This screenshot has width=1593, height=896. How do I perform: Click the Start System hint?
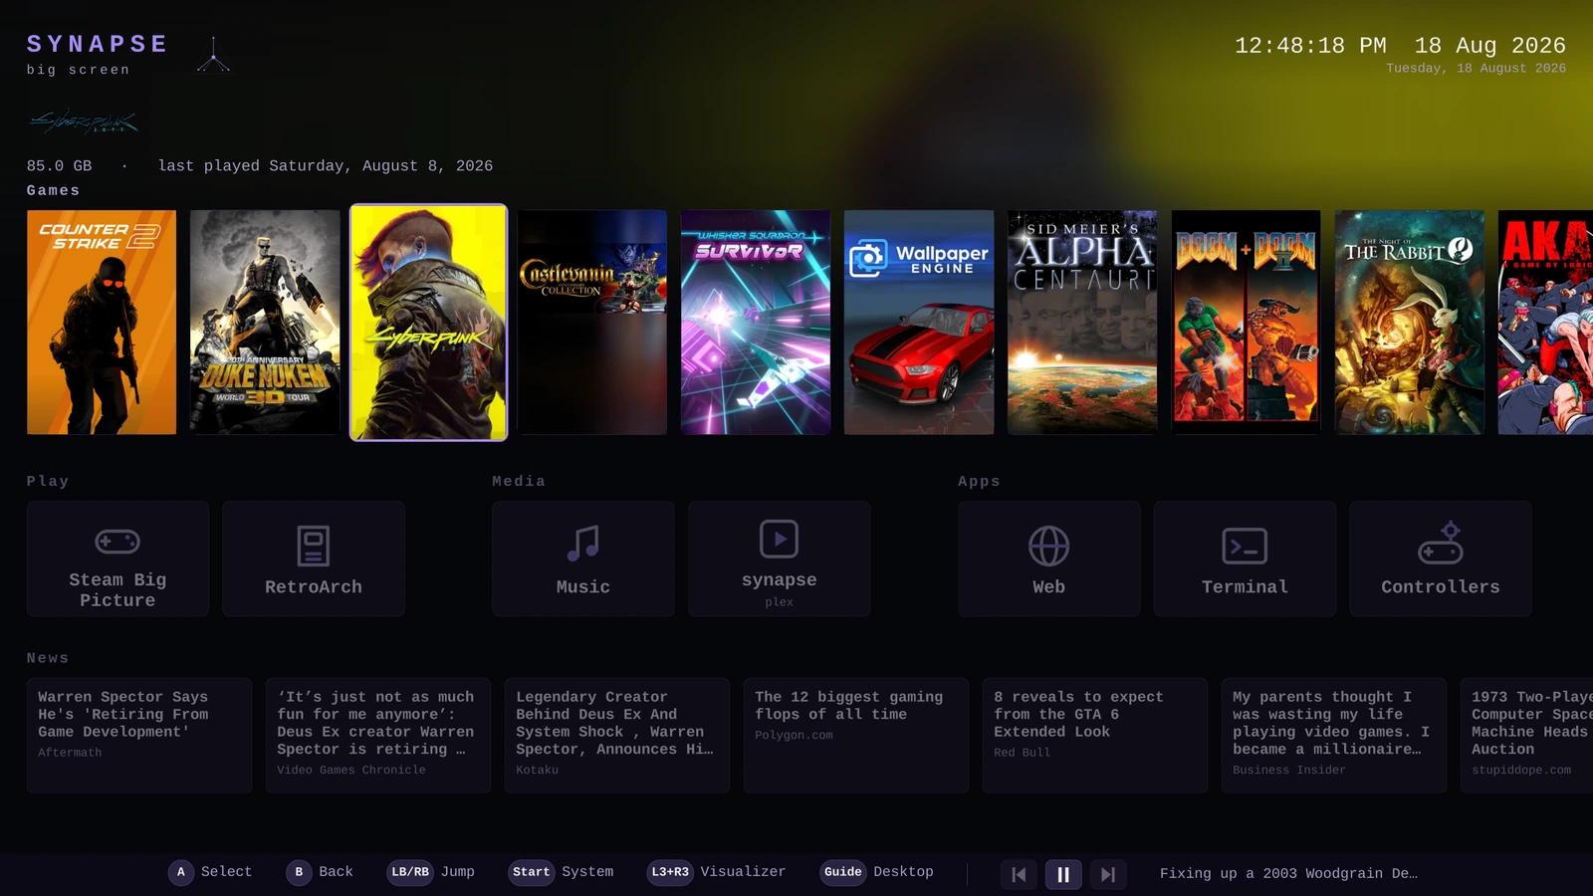tap(561, 872)
